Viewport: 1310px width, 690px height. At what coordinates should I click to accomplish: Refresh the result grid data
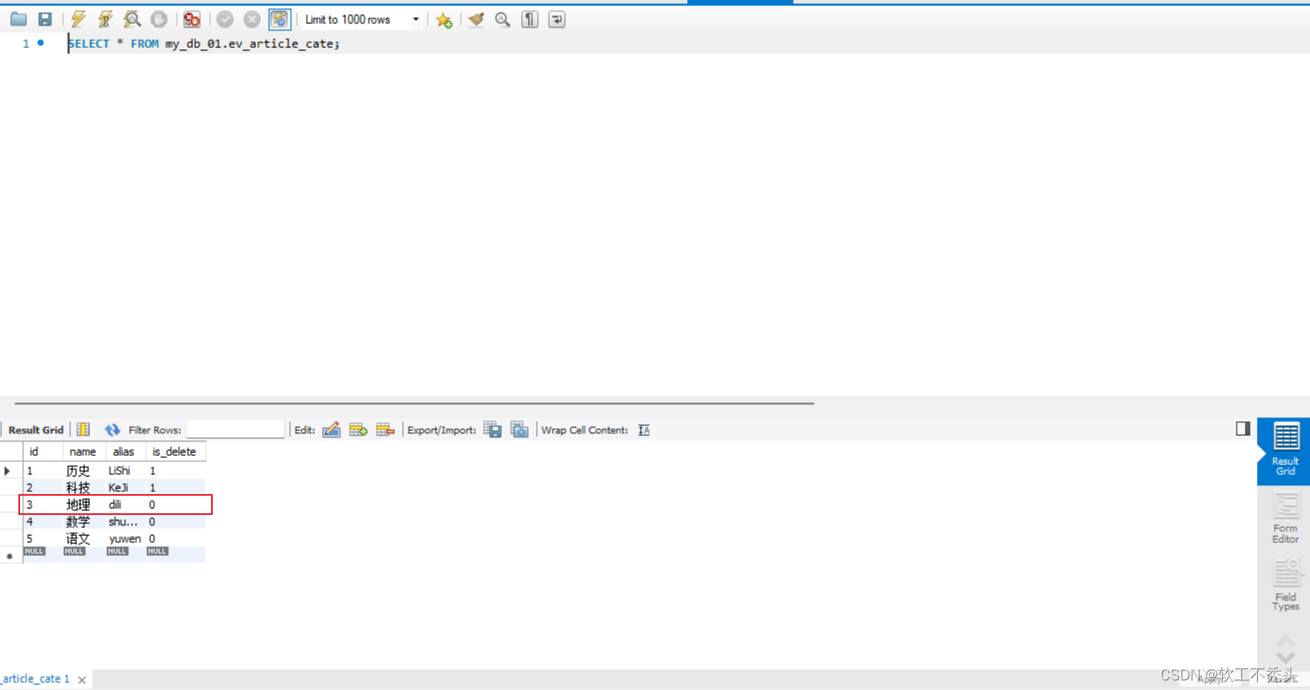[112, 429]
